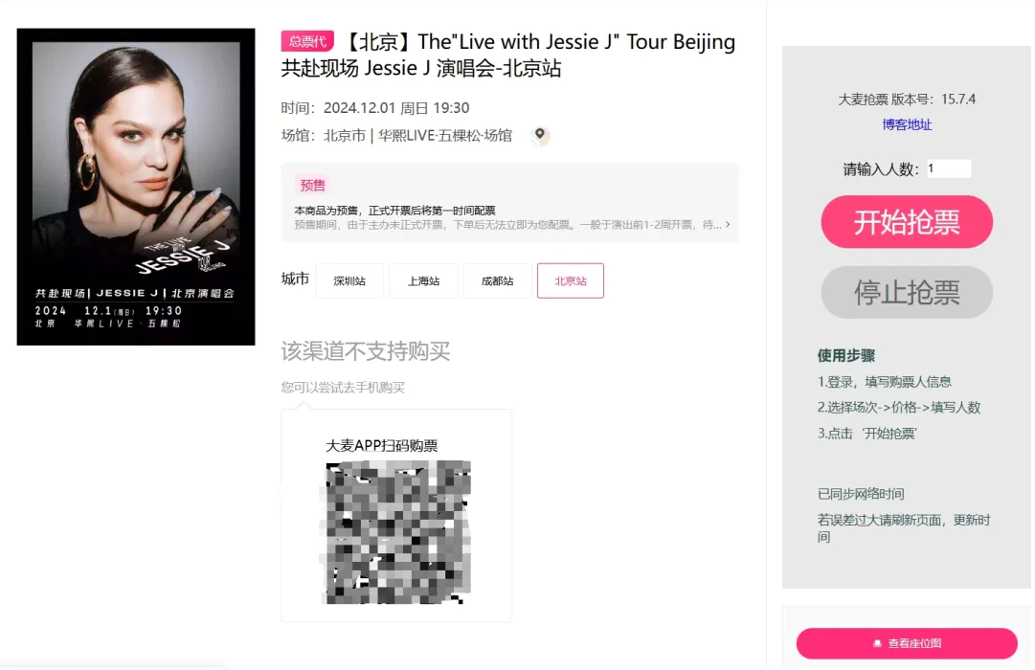Click the 停止抢票 button

pos(907,292)
